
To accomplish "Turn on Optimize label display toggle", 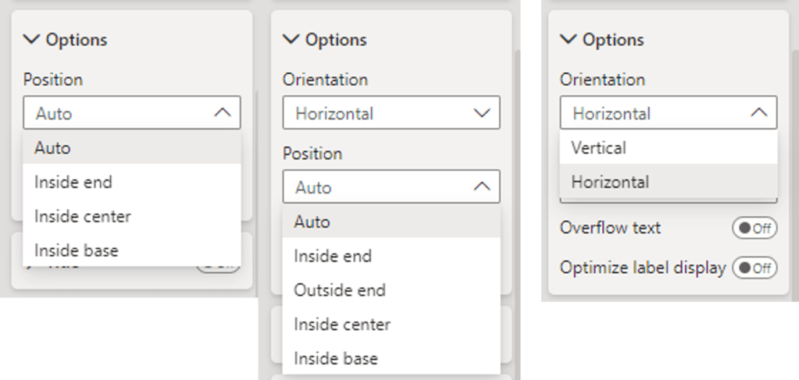I will tap(754, 268).
